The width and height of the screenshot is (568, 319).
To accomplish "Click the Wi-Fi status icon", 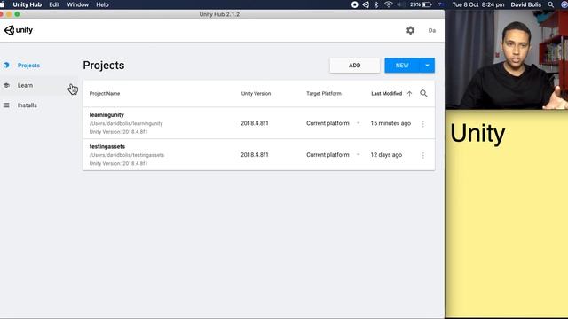I will (389, 4).
